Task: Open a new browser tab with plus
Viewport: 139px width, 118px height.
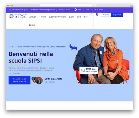Action: [132, 6]
